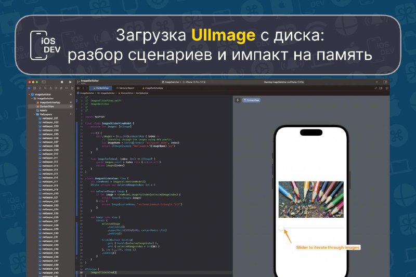The image size is (416, 277).
Task: Open the related items grid icon
Action: pos(79,88)
